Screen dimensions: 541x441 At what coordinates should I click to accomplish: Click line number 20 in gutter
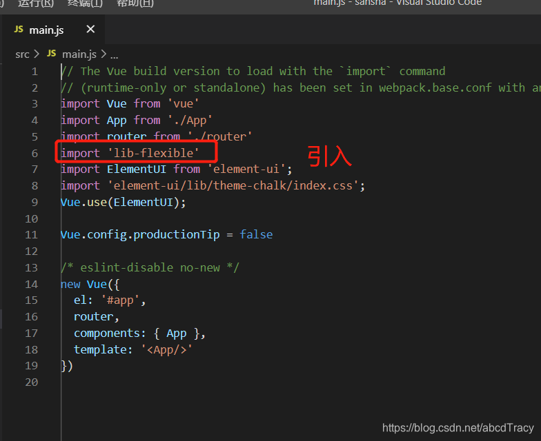[32, 382]
